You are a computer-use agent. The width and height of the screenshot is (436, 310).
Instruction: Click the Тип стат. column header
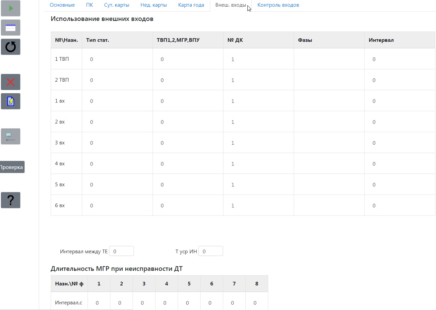(117, 40)
